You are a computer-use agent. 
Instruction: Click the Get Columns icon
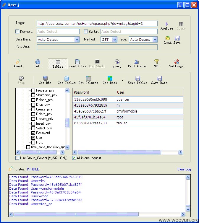tap(88, 78)
